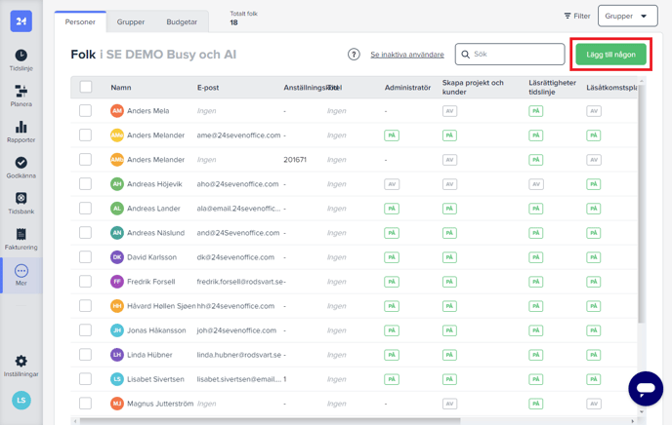This screenshot has width=672, height=425.
Task: Click the Lägg till någon button
Action: [610, 55]
